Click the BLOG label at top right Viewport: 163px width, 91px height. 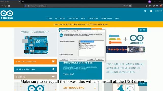tap(143, 30)
